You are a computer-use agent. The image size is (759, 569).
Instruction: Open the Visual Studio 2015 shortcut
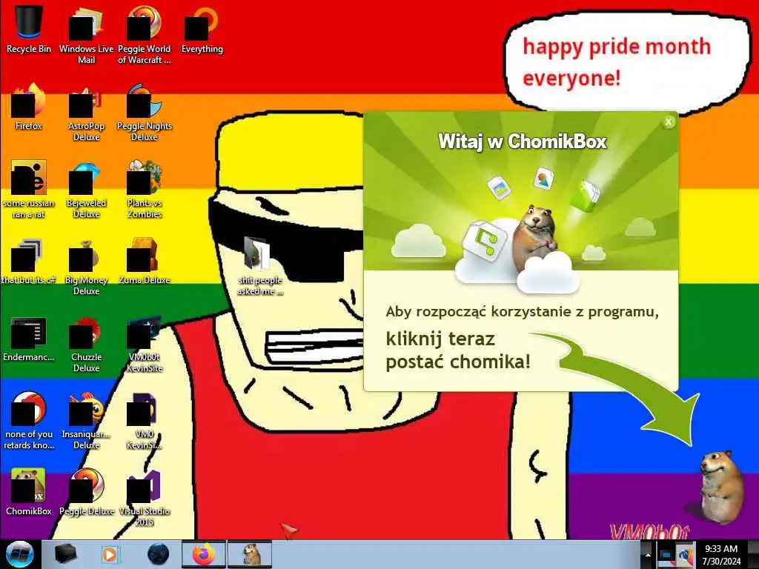[x=145, y=498]
